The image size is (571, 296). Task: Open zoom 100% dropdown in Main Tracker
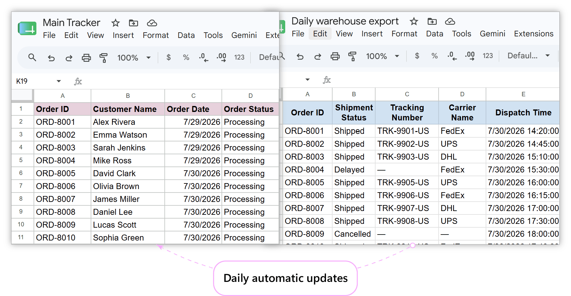134,58
